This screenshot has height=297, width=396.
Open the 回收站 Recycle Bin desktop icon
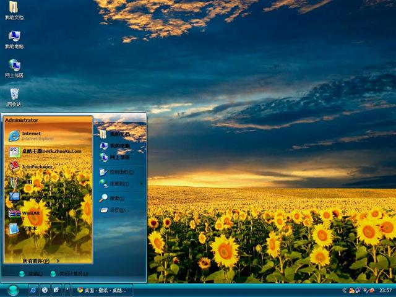click(x=14, y=96)
